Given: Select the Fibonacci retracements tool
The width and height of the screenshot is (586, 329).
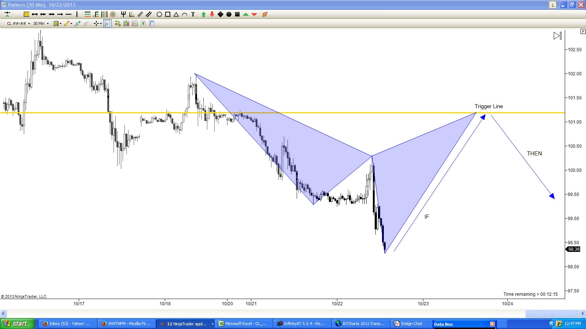Looking at the screenshot, I should pyautogui.click(x=88, y=14).
